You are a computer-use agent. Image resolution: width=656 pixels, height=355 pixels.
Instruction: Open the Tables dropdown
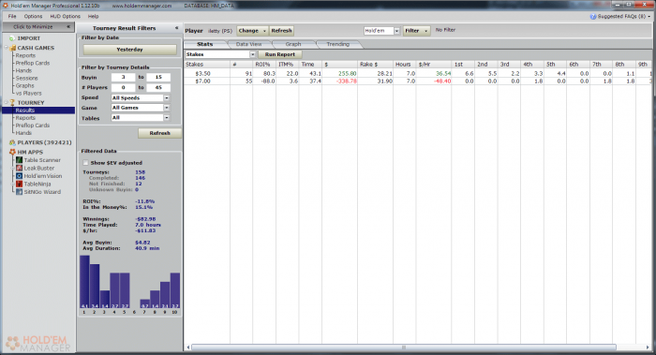pos(167,118)
